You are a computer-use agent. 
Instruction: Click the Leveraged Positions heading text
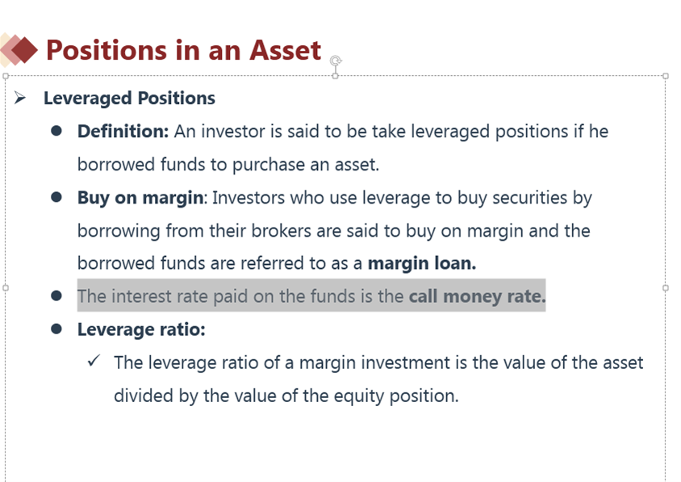click(x=129, y=98)
